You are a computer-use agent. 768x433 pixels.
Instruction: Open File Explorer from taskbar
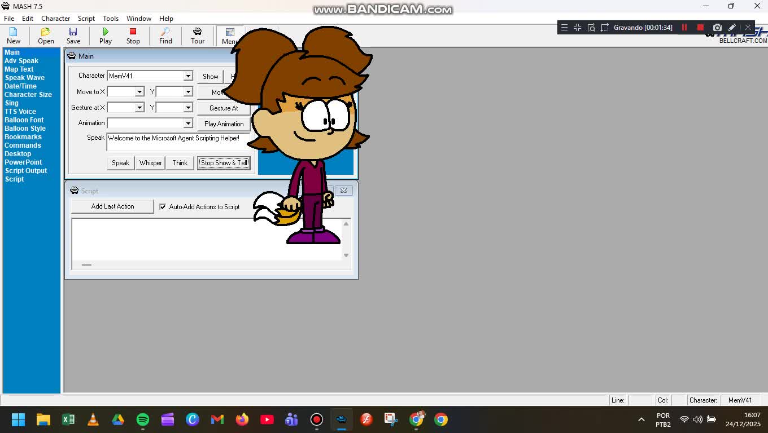click(43, 419)
